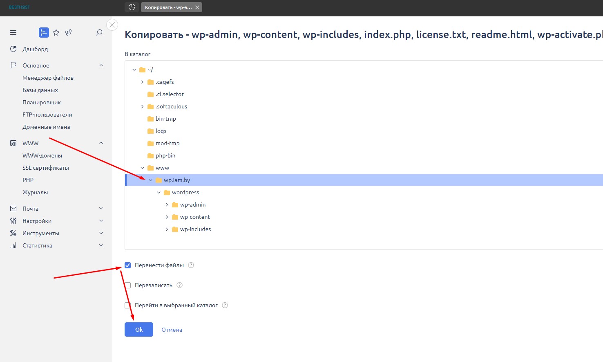
Task: Expand the Почта section in sidebar
Action: pyautogui.click(x=101, y=209)
